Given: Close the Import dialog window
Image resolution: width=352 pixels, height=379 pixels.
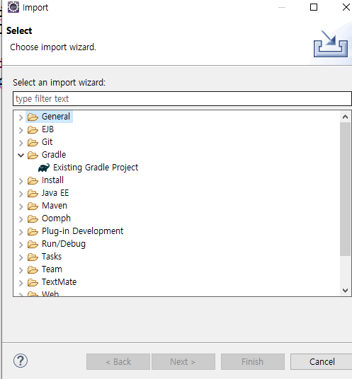Looking at the screenshot, I should click(346, 7).
